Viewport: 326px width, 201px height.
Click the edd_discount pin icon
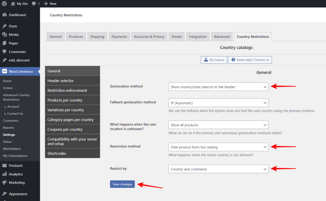(4, 60)
